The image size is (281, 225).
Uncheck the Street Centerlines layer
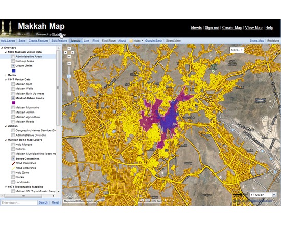coord(13,159)
